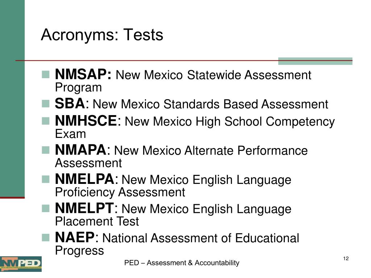Click the bold NMAPA acronym
Screen dimensions: 371x278
[81, 150]
